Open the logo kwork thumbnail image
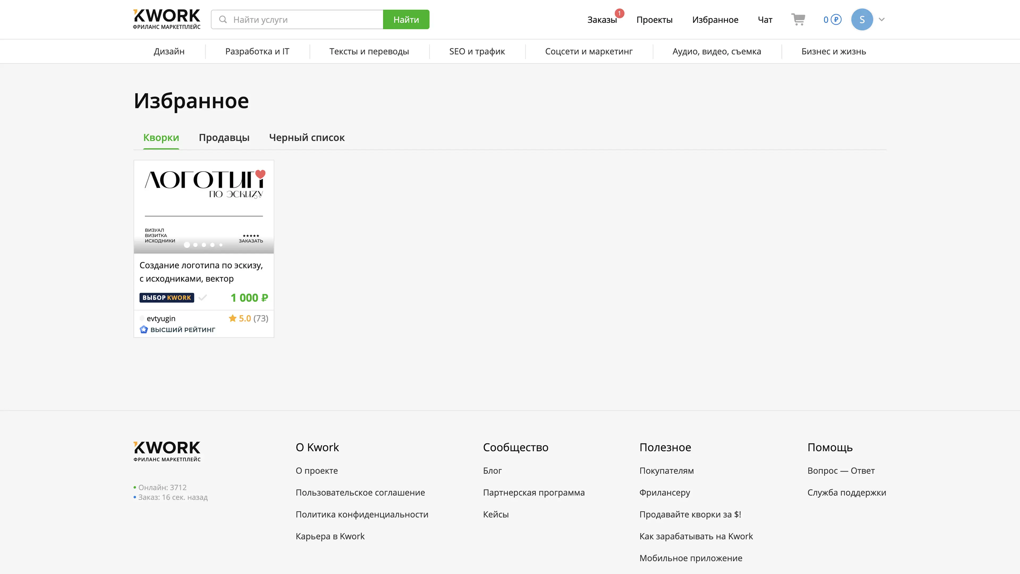 tap(203, 206)
